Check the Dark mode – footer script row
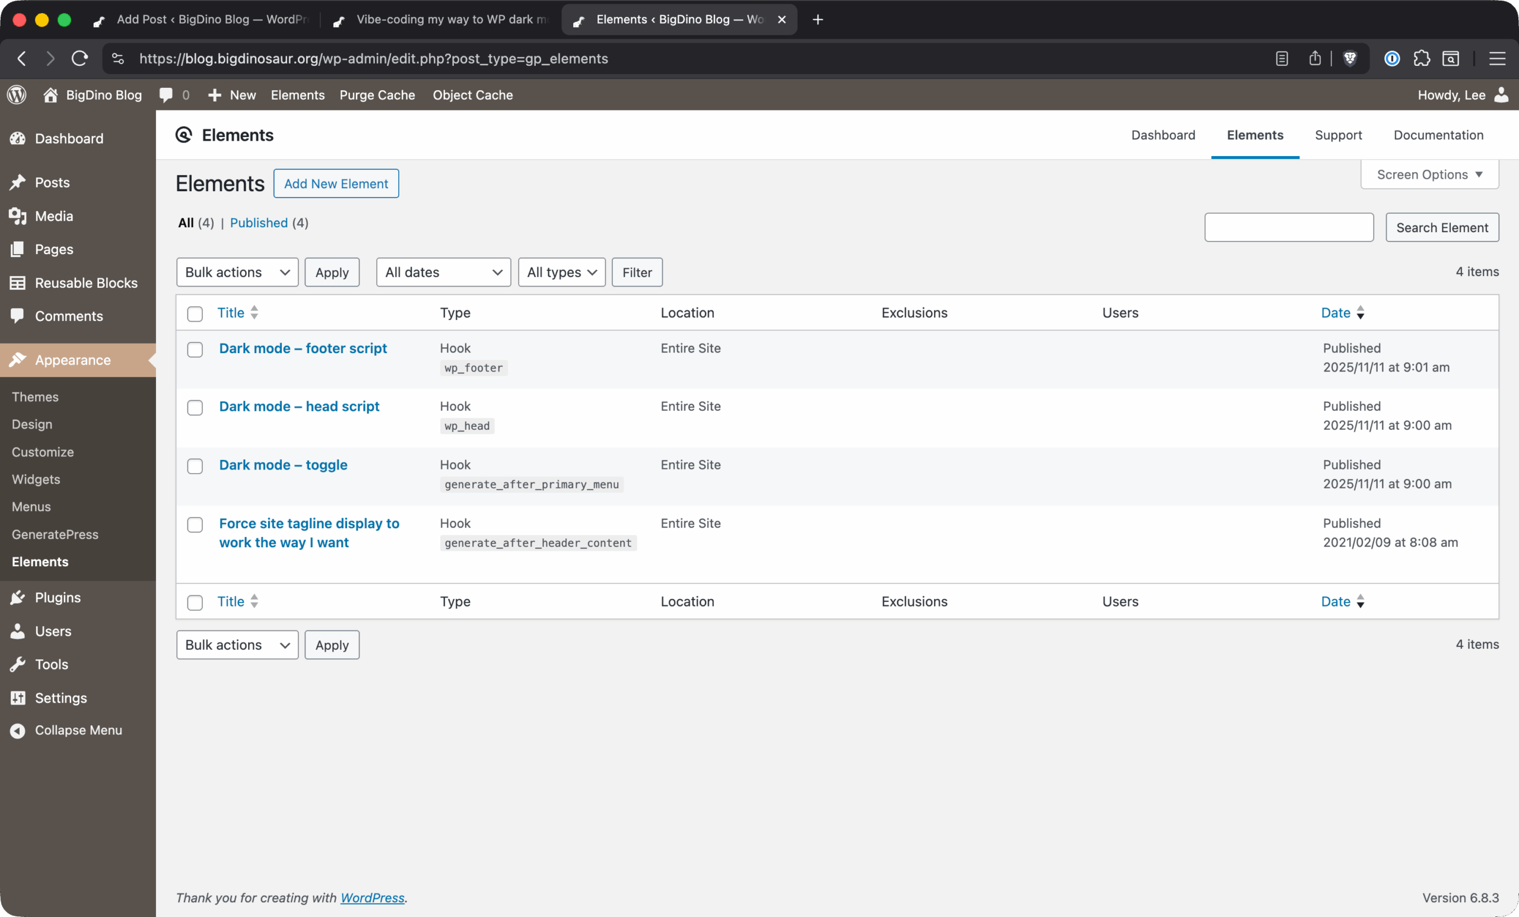 195,350
